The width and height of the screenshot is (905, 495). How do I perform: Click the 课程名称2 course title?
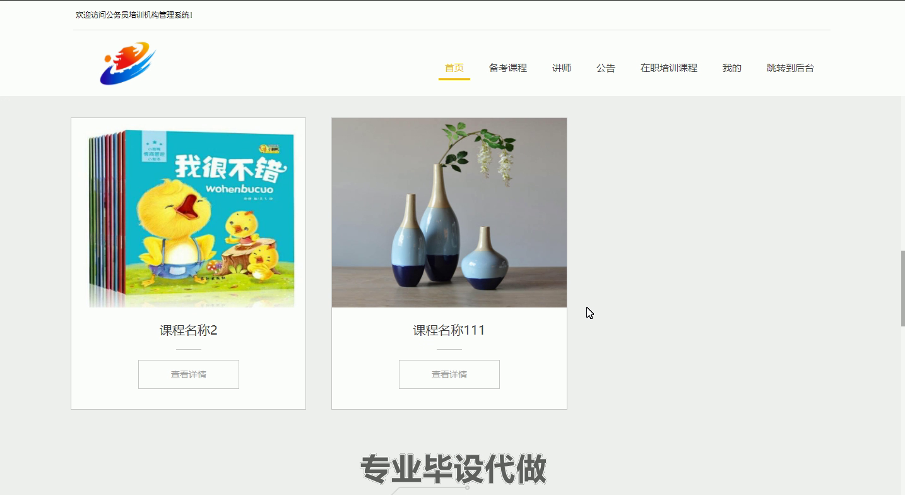(189, 330)
